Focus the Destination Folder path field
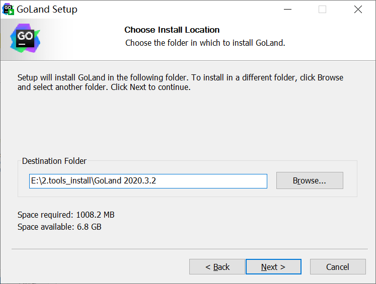This screenshot has width=376, height=284. tap(148, 181)
